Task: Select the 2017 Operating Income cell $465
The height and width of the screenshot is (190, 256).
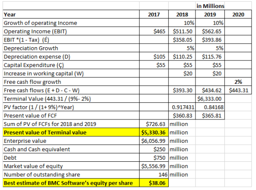Action: point(154,31)
